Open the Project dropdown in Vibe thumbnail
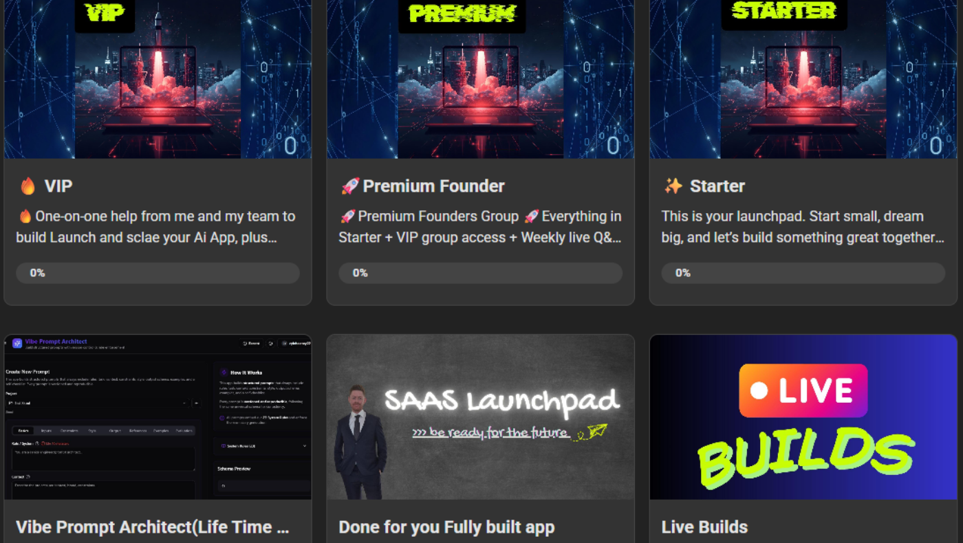Screen dimensions: 963x543 pyautogui.click(x=97, y=403)
